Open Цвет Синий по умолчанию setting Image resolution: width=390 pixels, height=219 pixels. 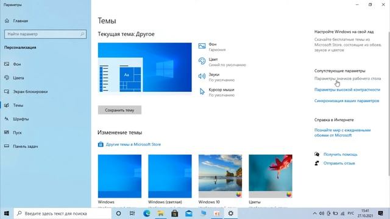222,62
